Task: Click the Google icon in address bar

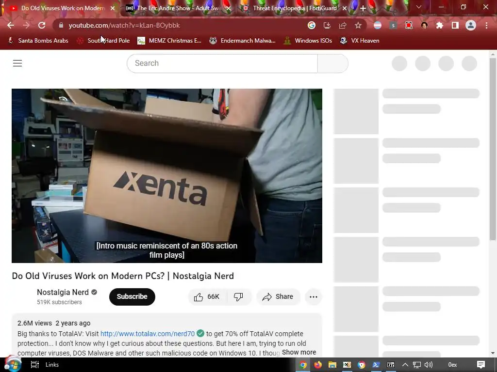Action: (312, 25)
